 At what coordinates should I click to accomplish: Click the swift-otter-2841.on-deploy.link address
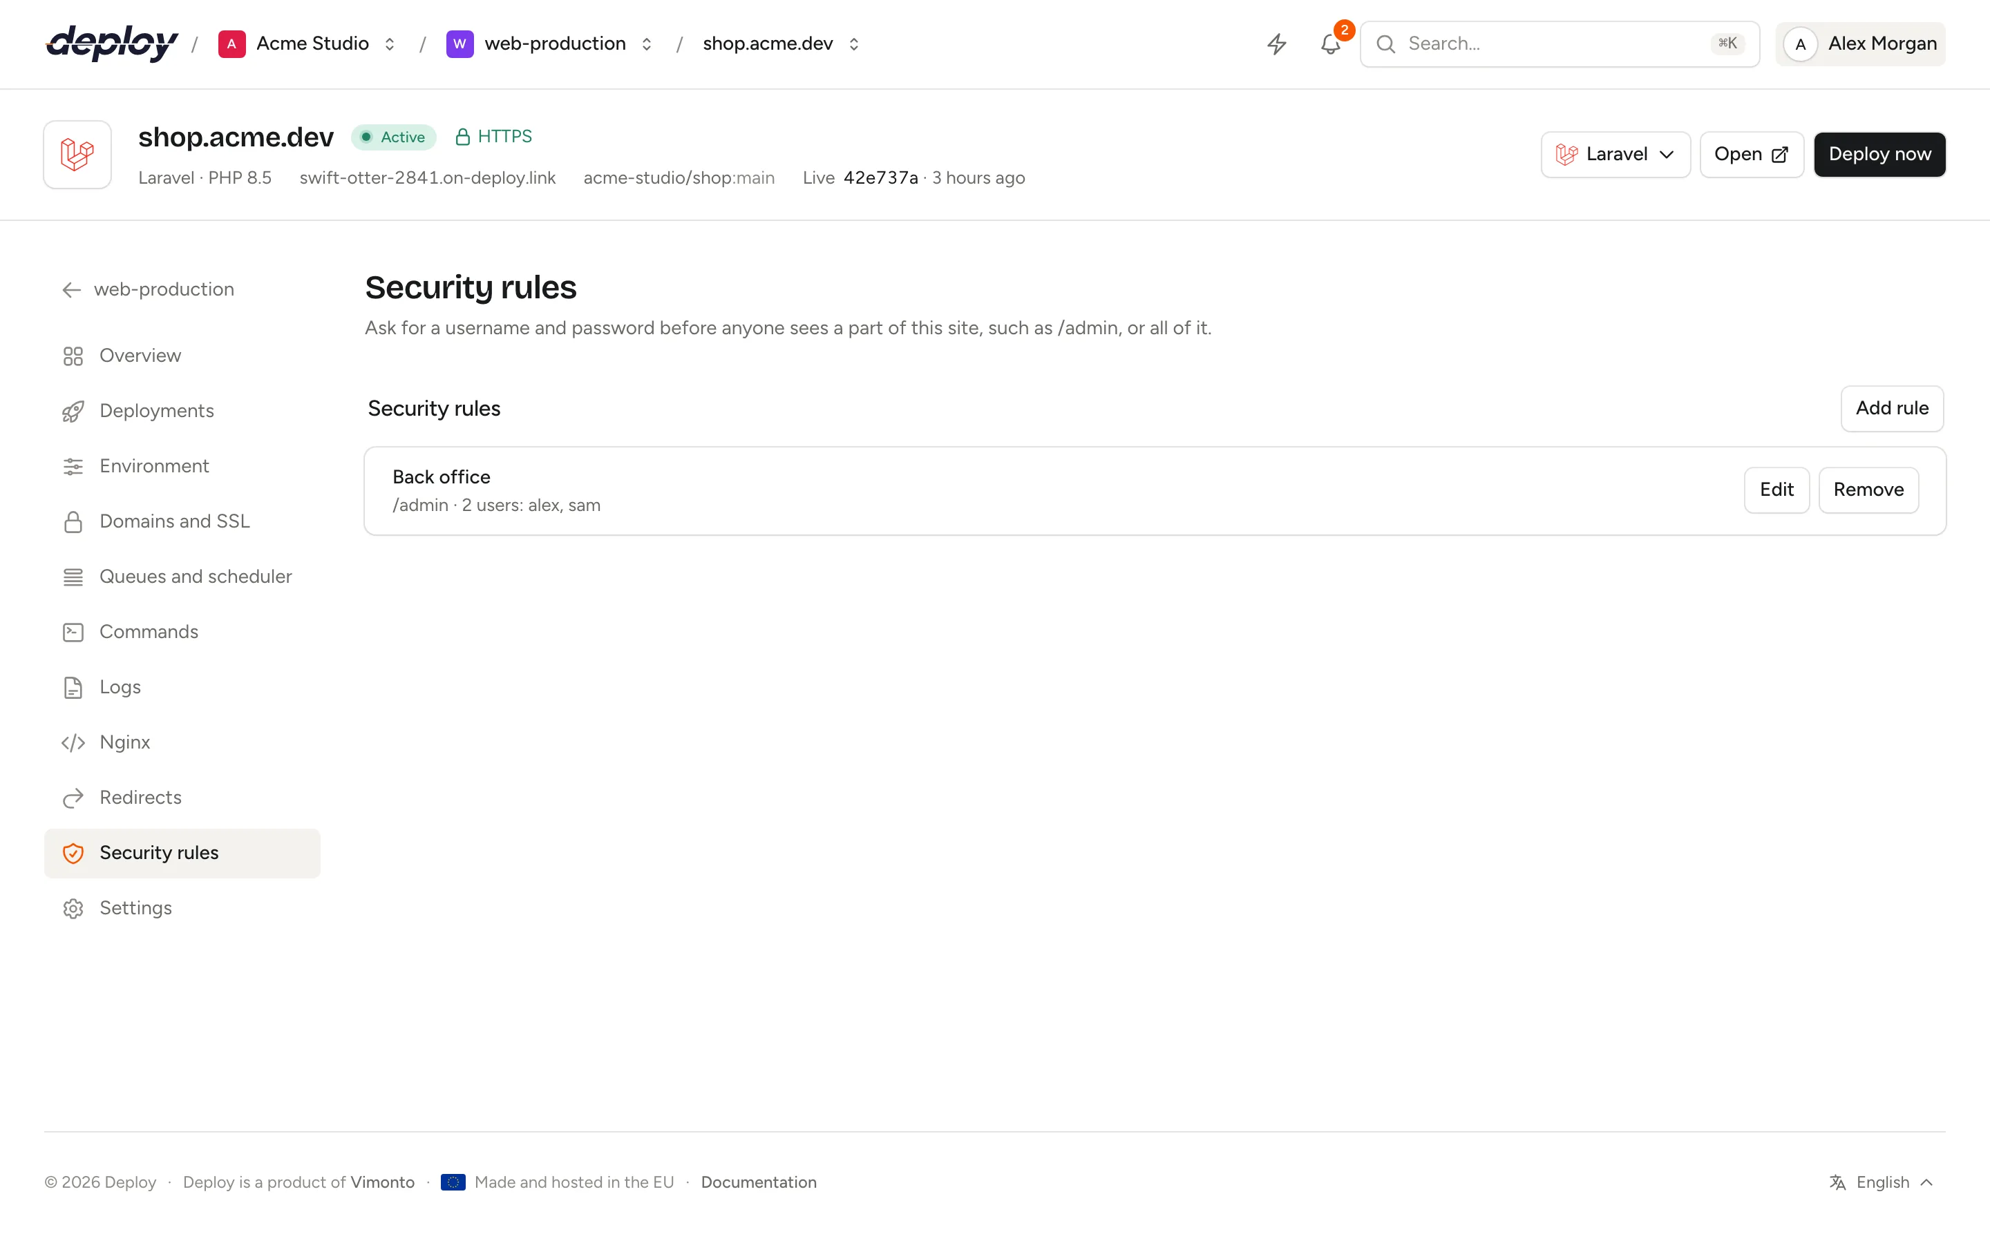click(x=428, y=177)
